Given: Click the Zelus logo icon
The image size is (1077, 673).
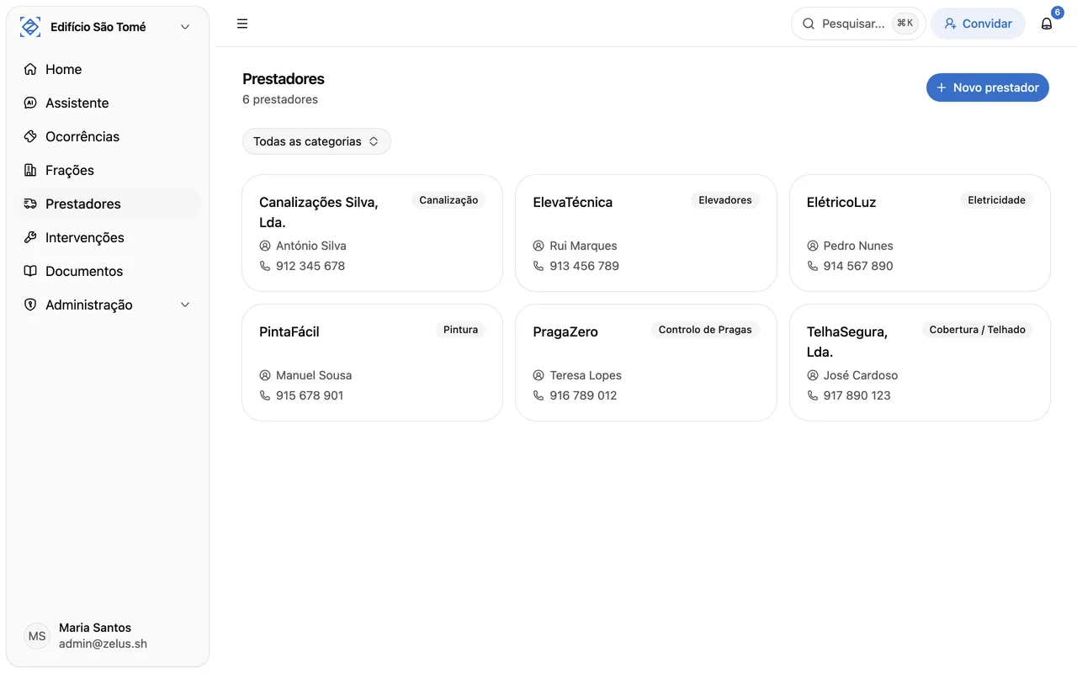Looking at the screenshot, I should pos(30,27).
